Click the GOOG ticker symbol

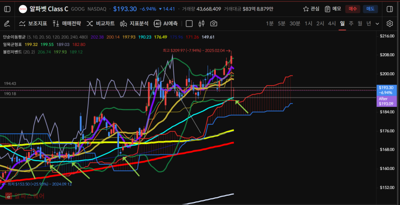78,9
